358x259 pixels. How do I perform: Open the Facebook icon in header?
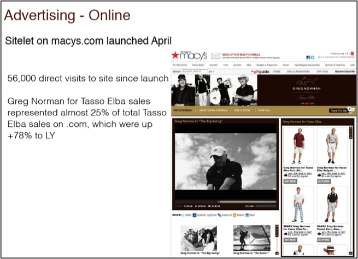(308, 57)
